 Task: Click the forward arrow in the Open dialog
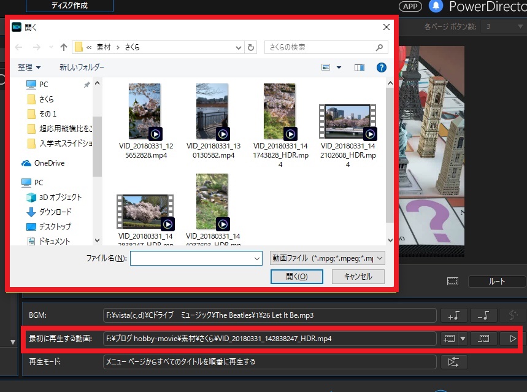[36, 47]
